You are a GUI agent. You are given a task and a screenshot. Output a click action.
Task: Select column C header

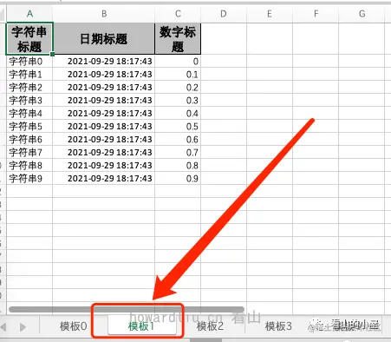tap(178, 14)
